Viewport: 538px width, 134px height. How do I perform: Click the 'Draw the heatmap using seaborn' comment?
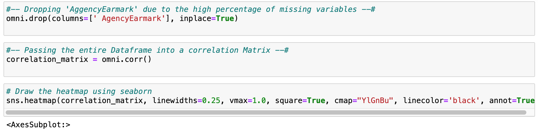(x=79, y=91)
